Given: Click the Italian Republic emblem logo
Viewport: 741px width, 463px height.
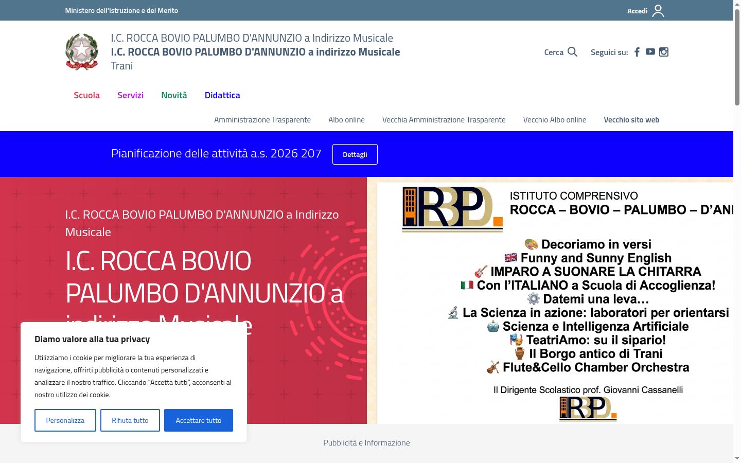Looking at the screenshot, I should coord(82,51).
